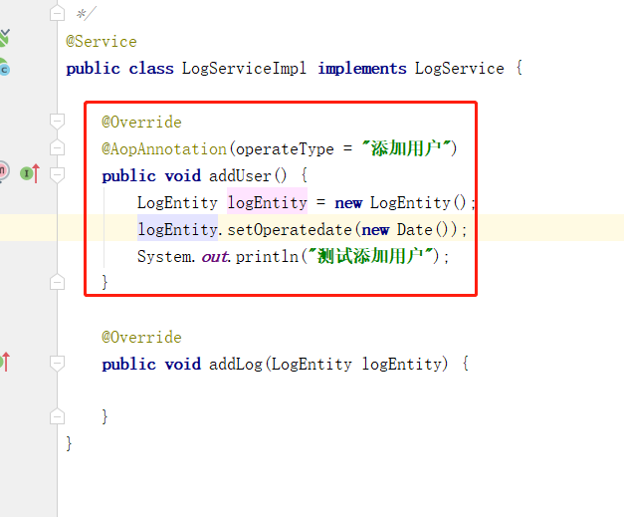Click the final closing brace of the class
The height and width of the screenshot is (517, 624).
point(69,443)
